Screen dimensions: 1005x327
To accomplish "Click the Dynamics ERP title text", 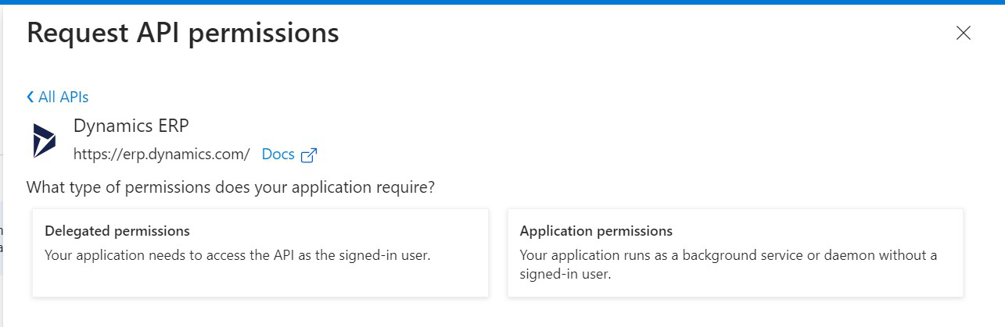I will tap(131, 126).
